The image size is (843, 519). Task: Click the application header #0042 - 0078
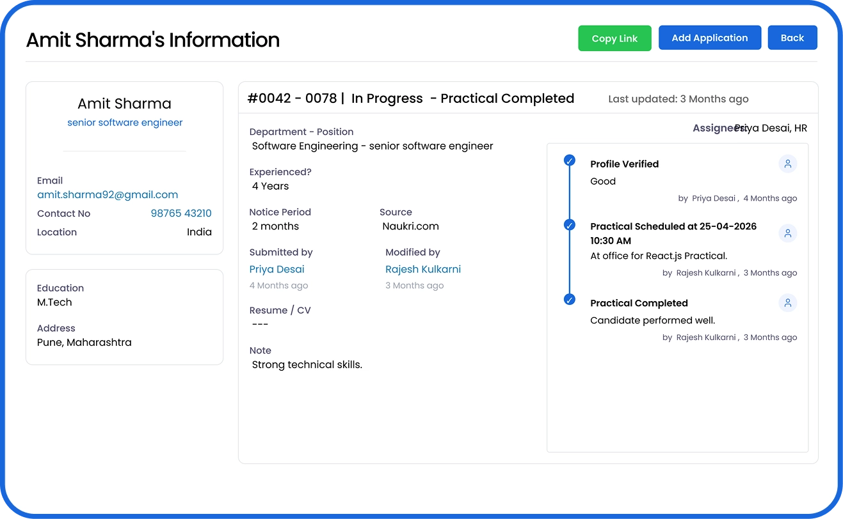click(292, 98)
